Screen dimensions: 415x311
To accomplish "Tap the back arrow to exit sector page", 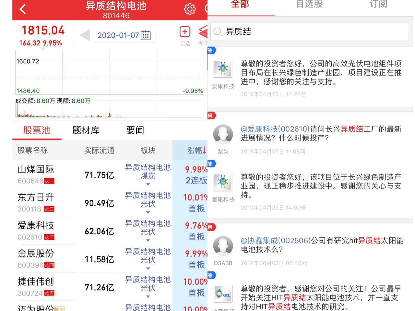I will [x=22, y=9].
